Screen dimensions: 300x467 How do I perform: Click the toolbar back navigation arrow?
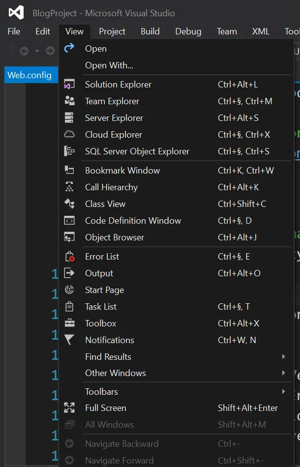point(24,51)
